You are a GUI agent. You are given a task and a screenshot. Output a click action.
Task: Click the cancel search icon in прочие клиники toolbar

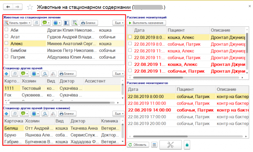53,114
